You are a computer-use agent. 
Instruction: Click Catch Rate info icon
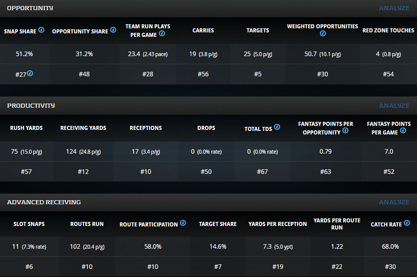[407, 223]
